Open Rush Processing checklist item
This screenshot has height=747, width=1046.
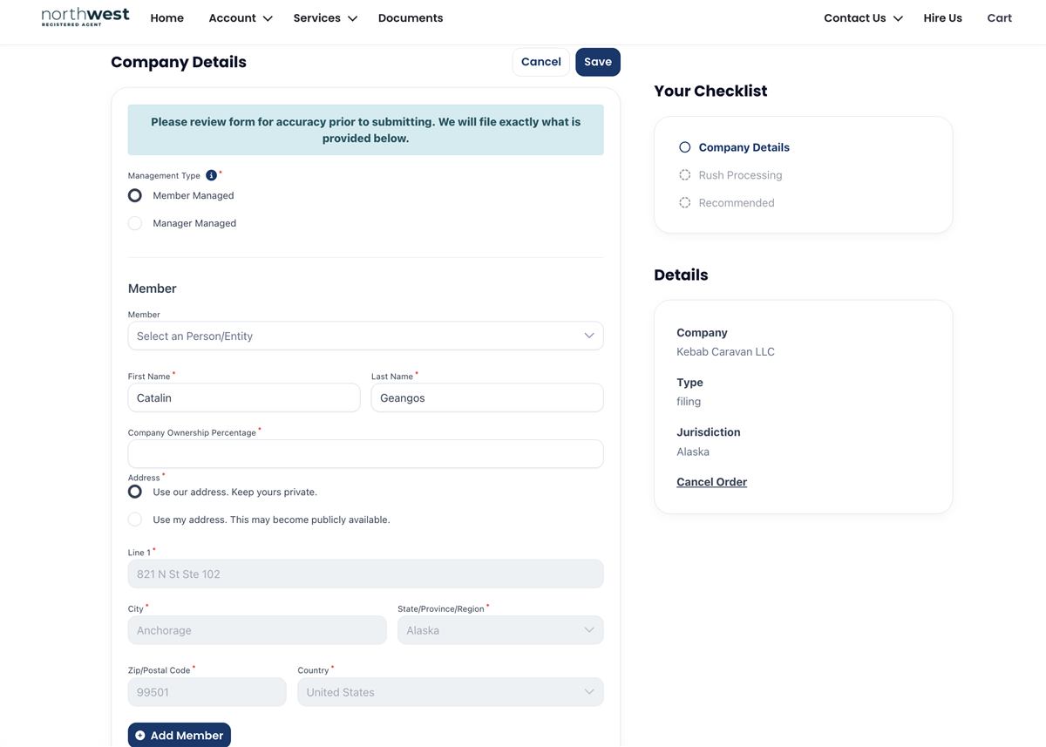point(740,175)
